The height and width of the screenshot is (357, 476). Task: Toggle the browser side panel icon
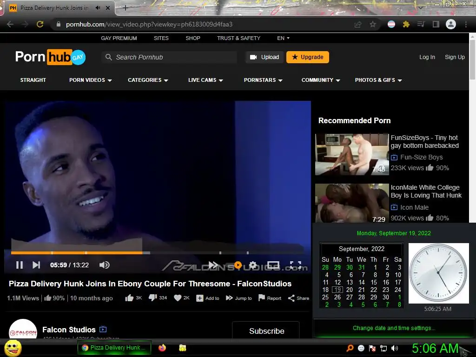(436, 24)
